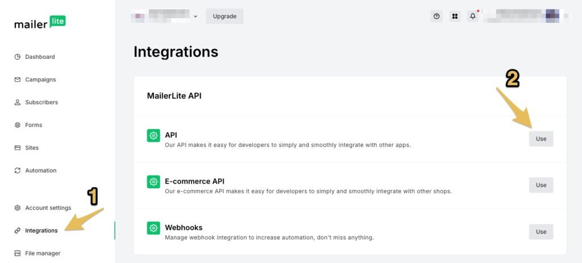
Task: Click the MailerLite logo
Action: (40, 23)
